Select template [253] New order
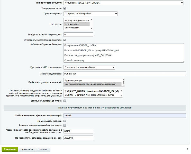 pos(92,95)
